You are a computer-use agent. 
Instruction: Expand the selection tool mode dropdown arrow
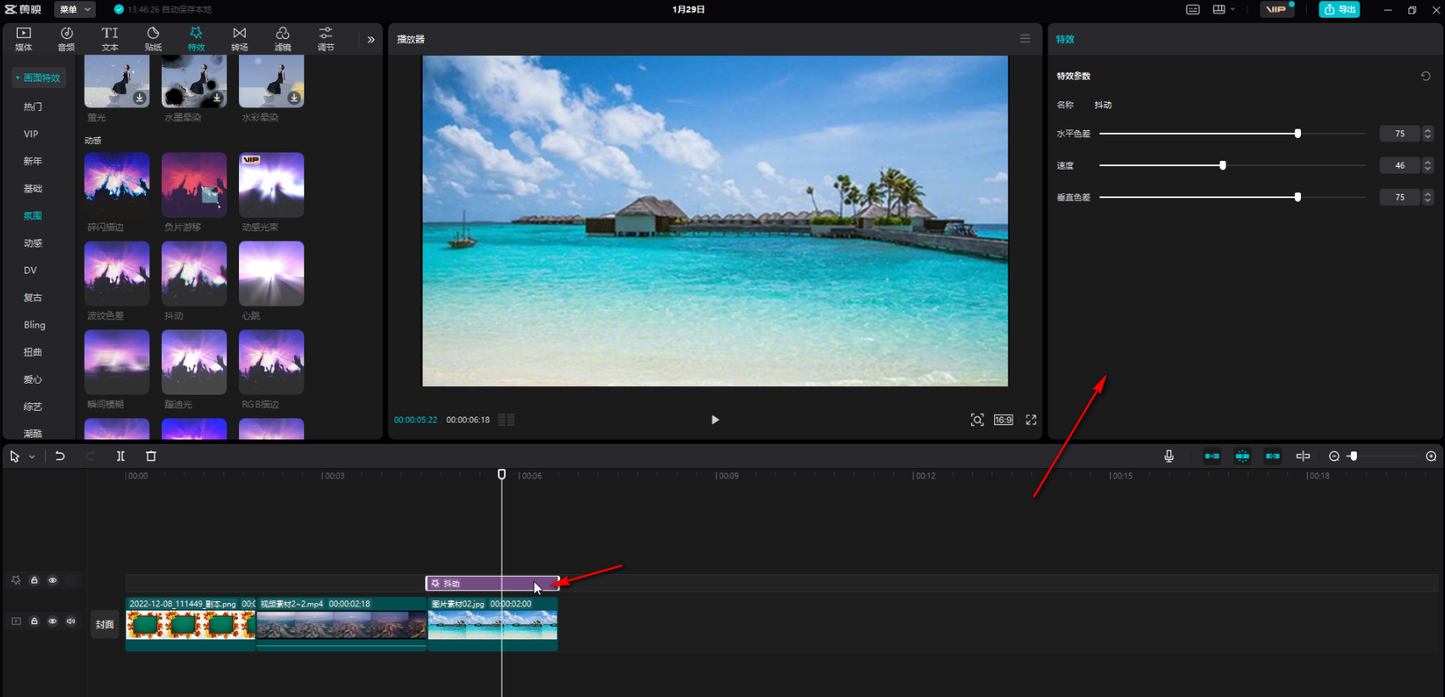[x=32, y=456]
